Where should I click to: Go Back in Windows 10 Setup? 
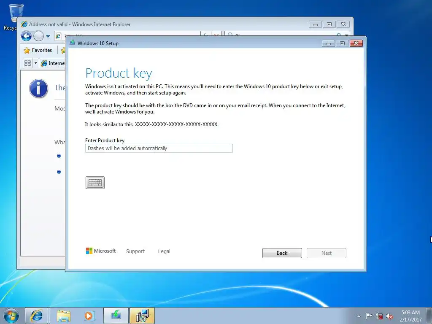coord(282,253)
